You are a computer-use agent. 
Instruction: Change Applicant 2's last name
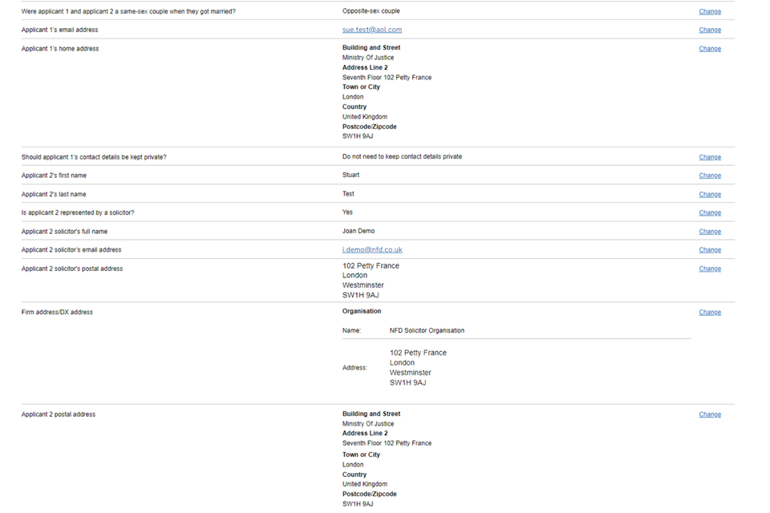709,194
